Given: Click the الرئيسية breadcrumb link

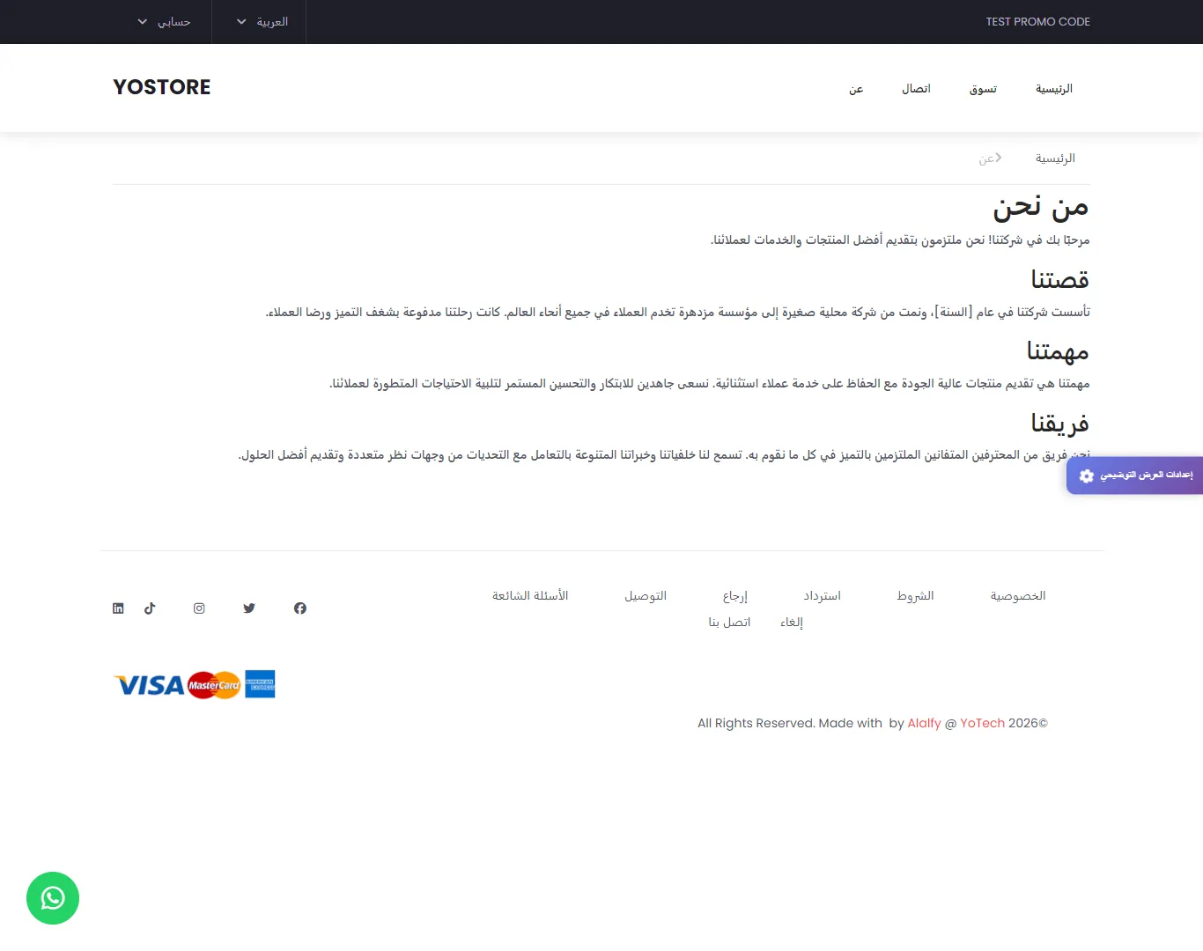Looking at the screenshot, I should click(1054, 158).
